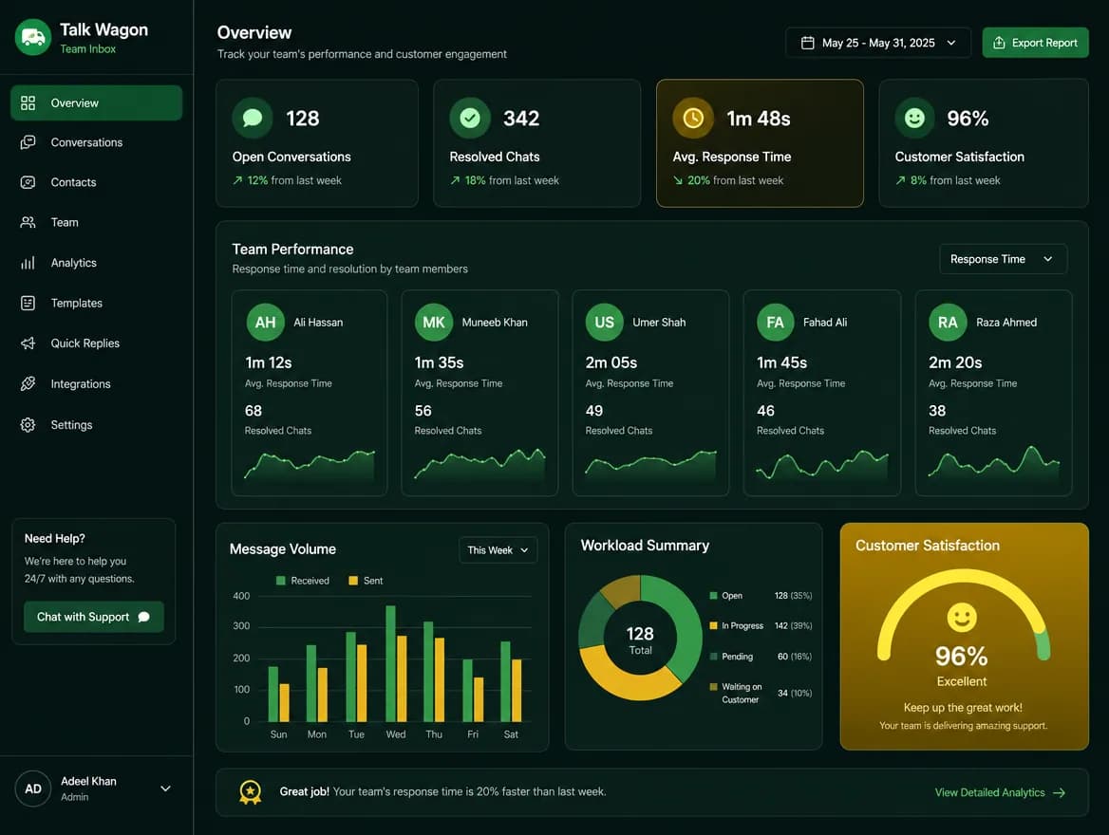This screenshot has width=1109, height=835.
Task: Open Settings from sidebar
Action: 96,425
